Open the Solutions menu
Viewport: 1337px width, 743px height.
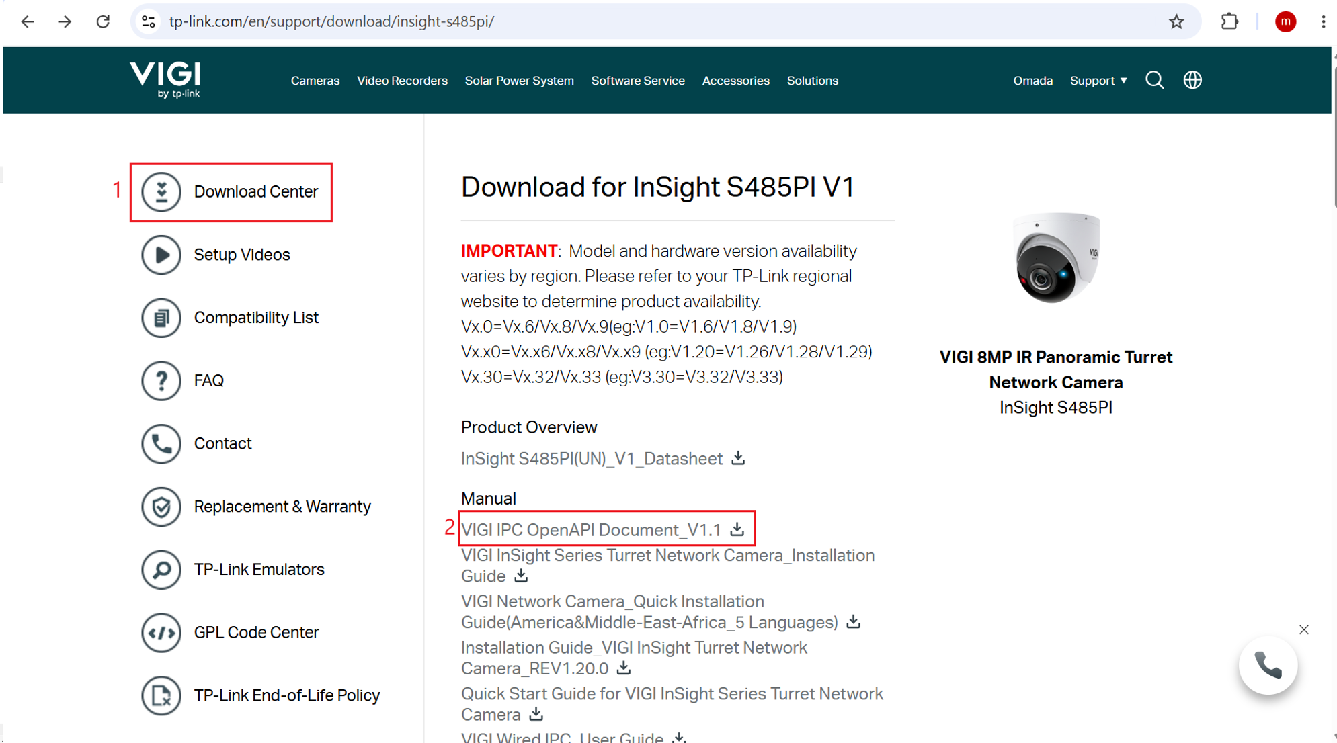(x=812, y=81)
